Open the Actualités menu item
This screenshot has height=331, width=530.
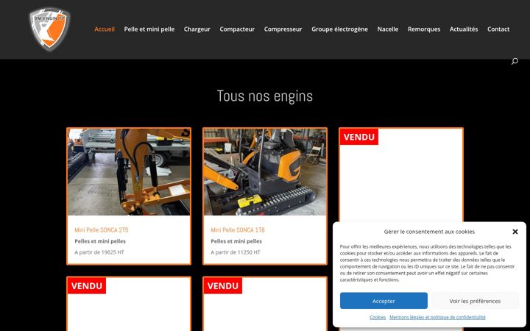464,29
